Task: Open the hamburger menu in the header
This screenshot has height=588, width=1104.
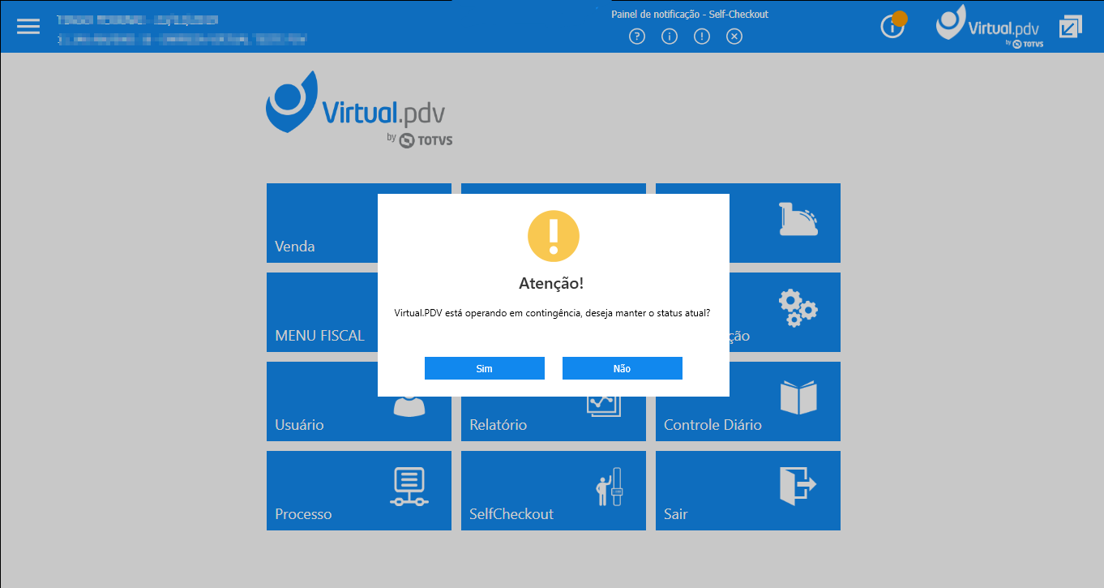Action: pyautogui.click(x=28, y=26)
